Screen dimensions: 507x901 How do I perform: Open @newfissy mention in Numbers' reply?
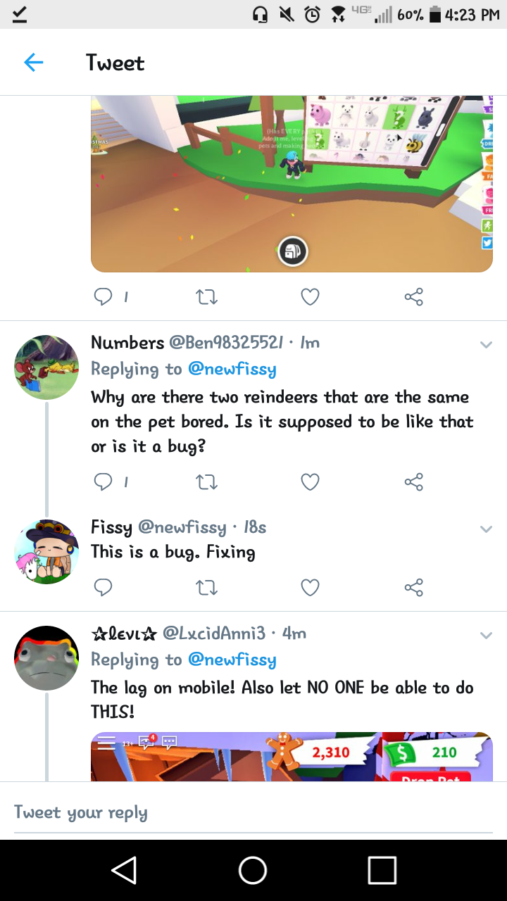(x=232, y=369)
